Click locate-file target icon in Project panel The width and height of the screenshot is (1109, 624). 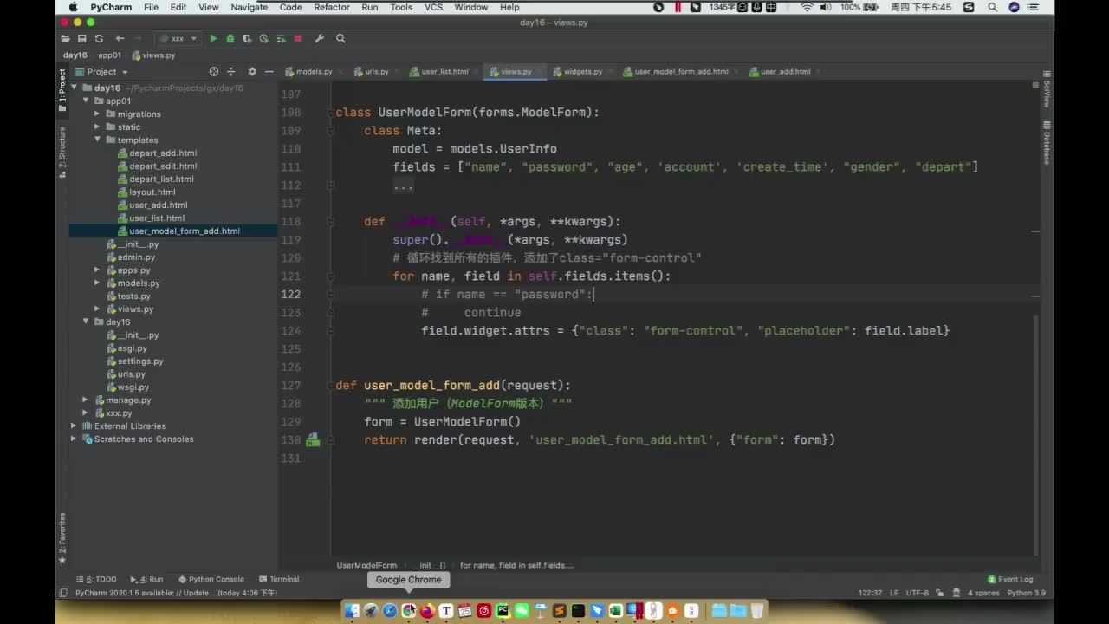click(214, 72)
